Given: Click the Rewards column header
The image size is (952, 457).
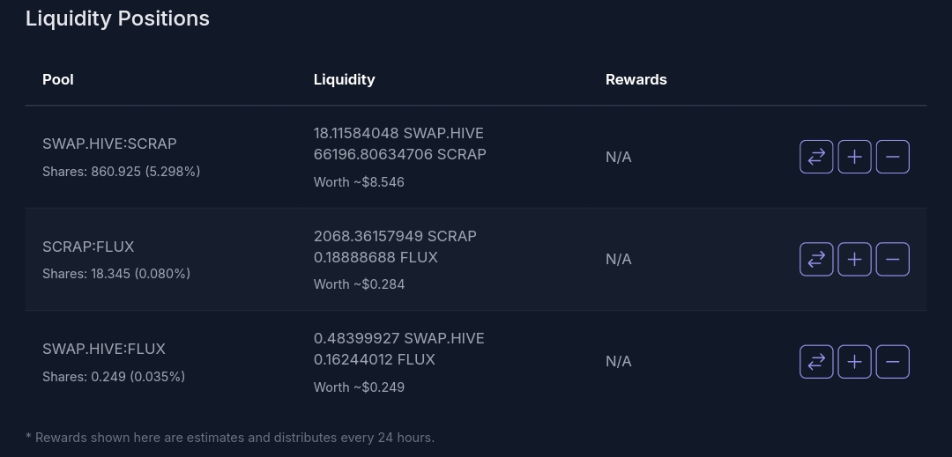Looking at the screenshot, I should coord(636,79).
